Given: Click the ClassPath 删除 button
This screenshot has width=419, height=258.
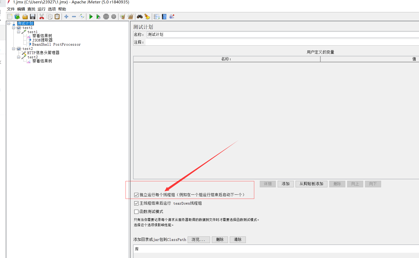Looking at the screenshot, I should pyautogui.click(x=220, y=240).
